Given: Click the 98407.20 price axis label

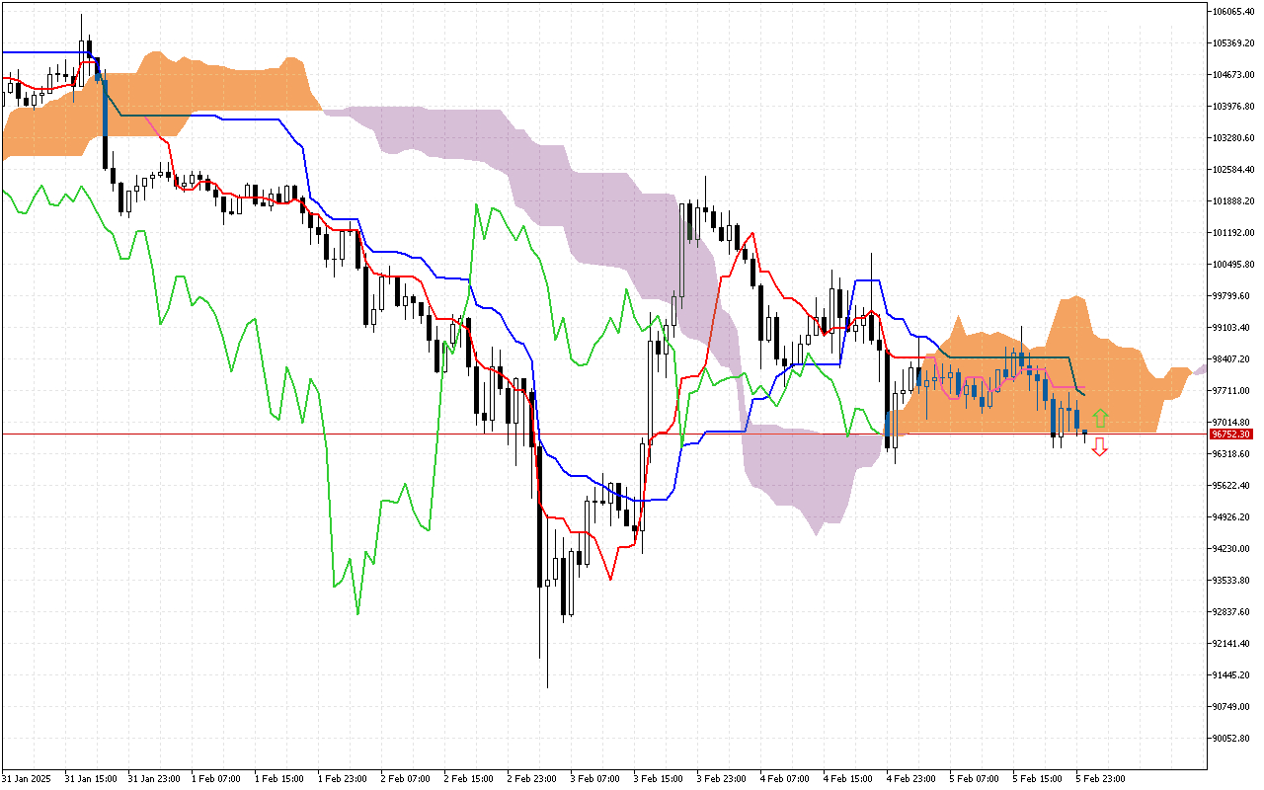Looking at the screenshot, I should pos(1232,359).
